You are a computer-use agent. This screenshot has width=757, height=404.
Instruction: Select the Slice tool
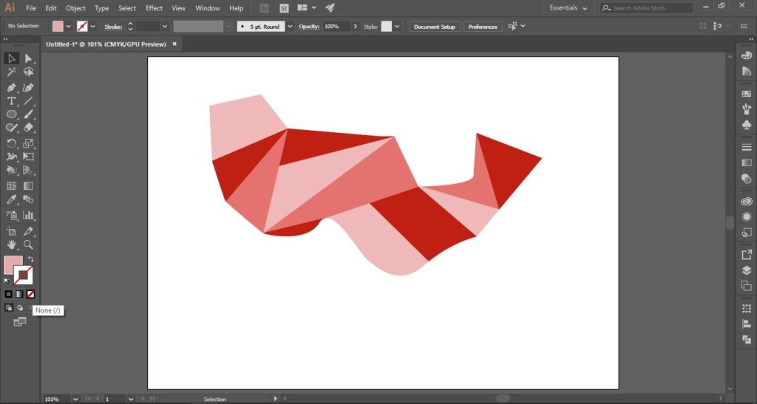(x=29, y=231)
